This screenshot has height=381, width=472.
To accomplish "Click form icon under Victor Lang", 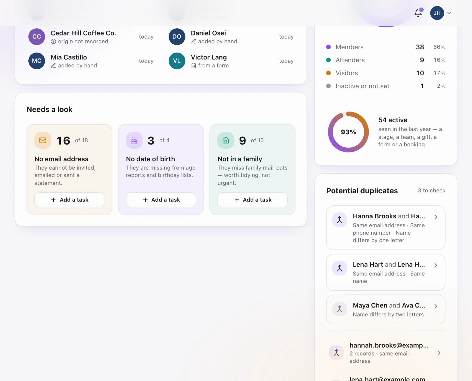I will [x=194, y=66].
